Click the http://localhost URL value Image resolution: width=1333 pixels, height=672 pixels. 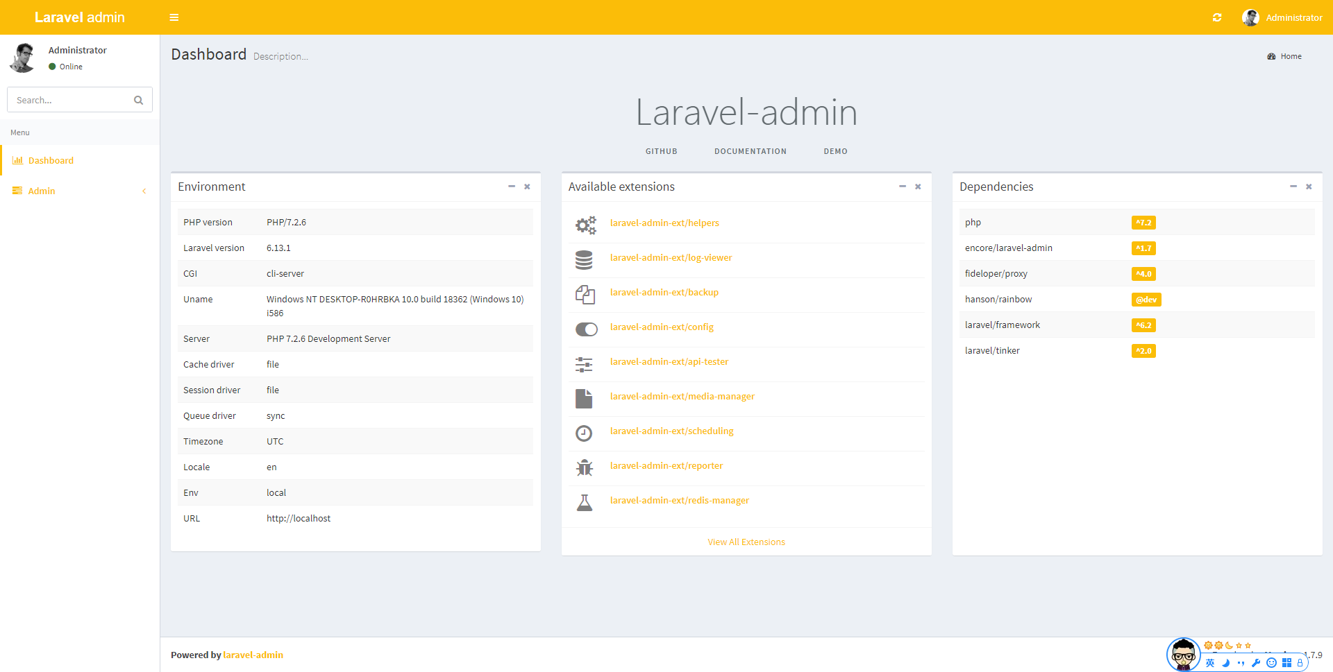click(299, 519)
